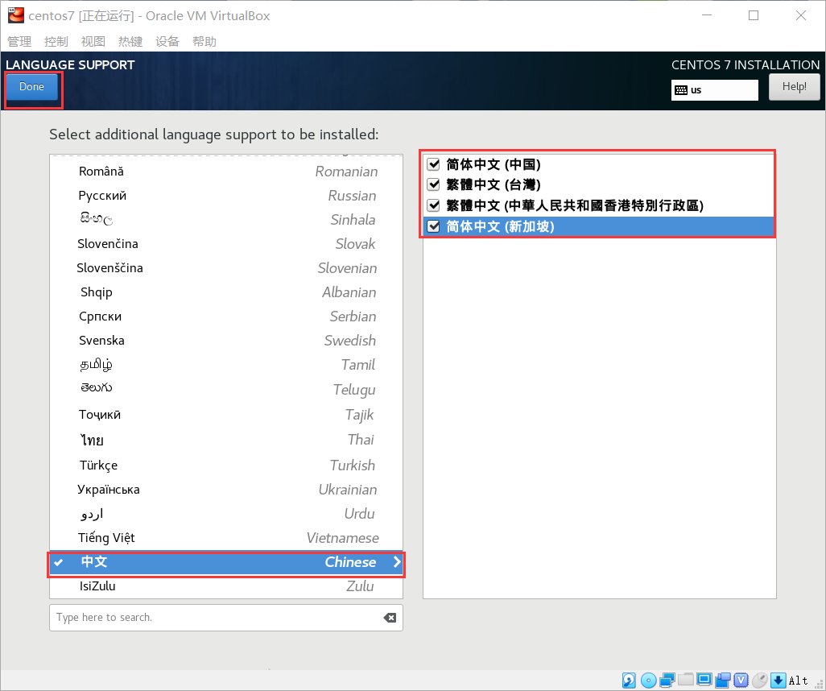Select Slovenian in the language list
Screen dimensions: 826x691
[226, 268]
